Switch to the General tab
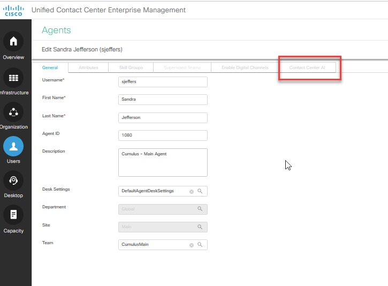Screen dimensions: 388x286 pyautogui.click(x=50, y=67)
